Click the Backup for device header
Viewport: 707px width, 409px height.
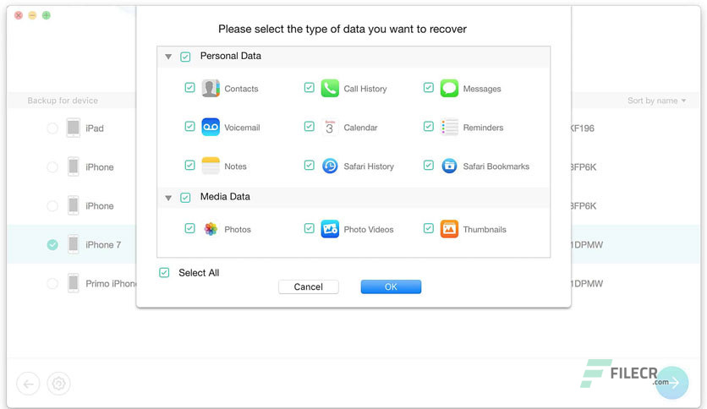(x=63, y=101)
